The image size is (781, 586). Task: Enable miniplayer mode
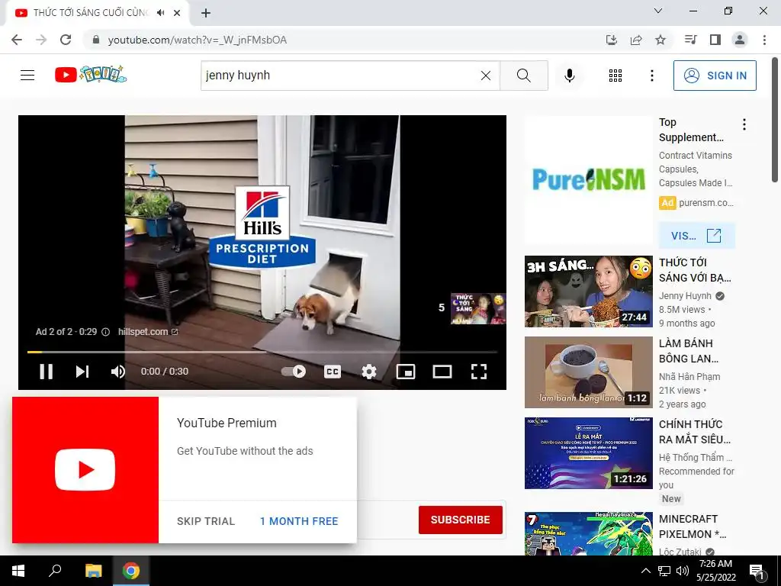coord(406,372)
